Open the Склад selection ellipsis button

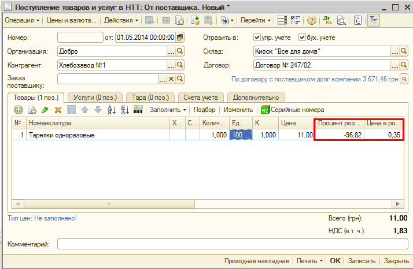395,51
